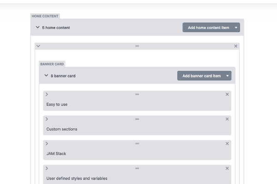Screen dimensions: 277x184
Task: Click 'Add banner card item' button
Action: [201, 76]
